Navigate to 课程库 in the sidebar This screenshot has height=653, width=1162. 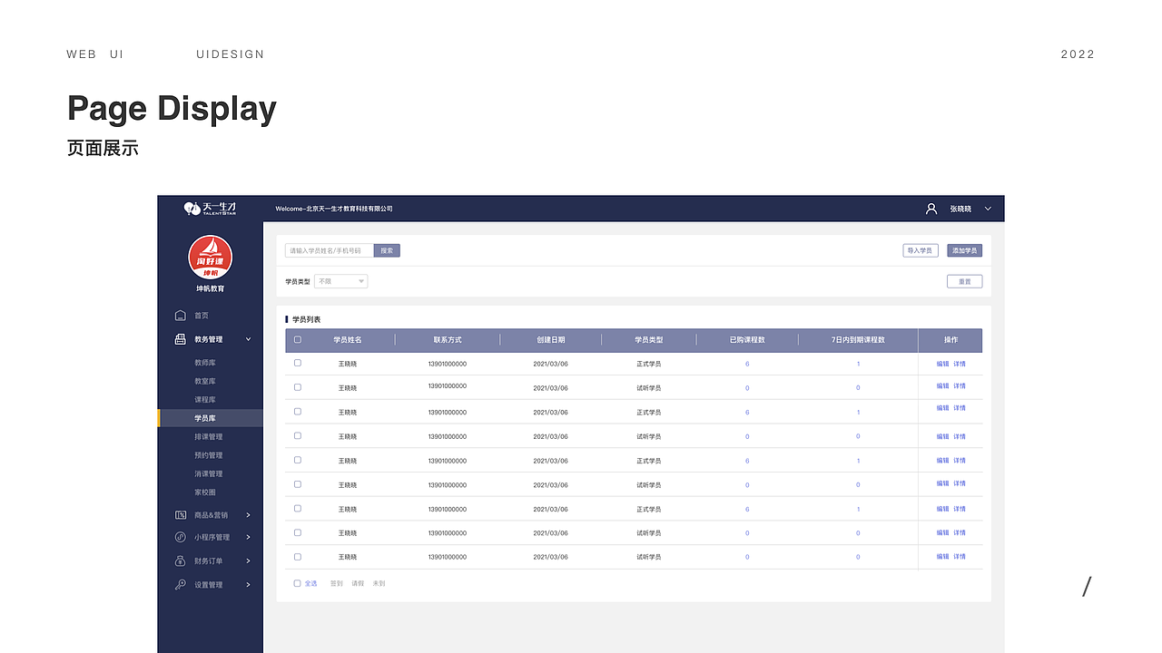pyautogui.click(x=205, y=400)
